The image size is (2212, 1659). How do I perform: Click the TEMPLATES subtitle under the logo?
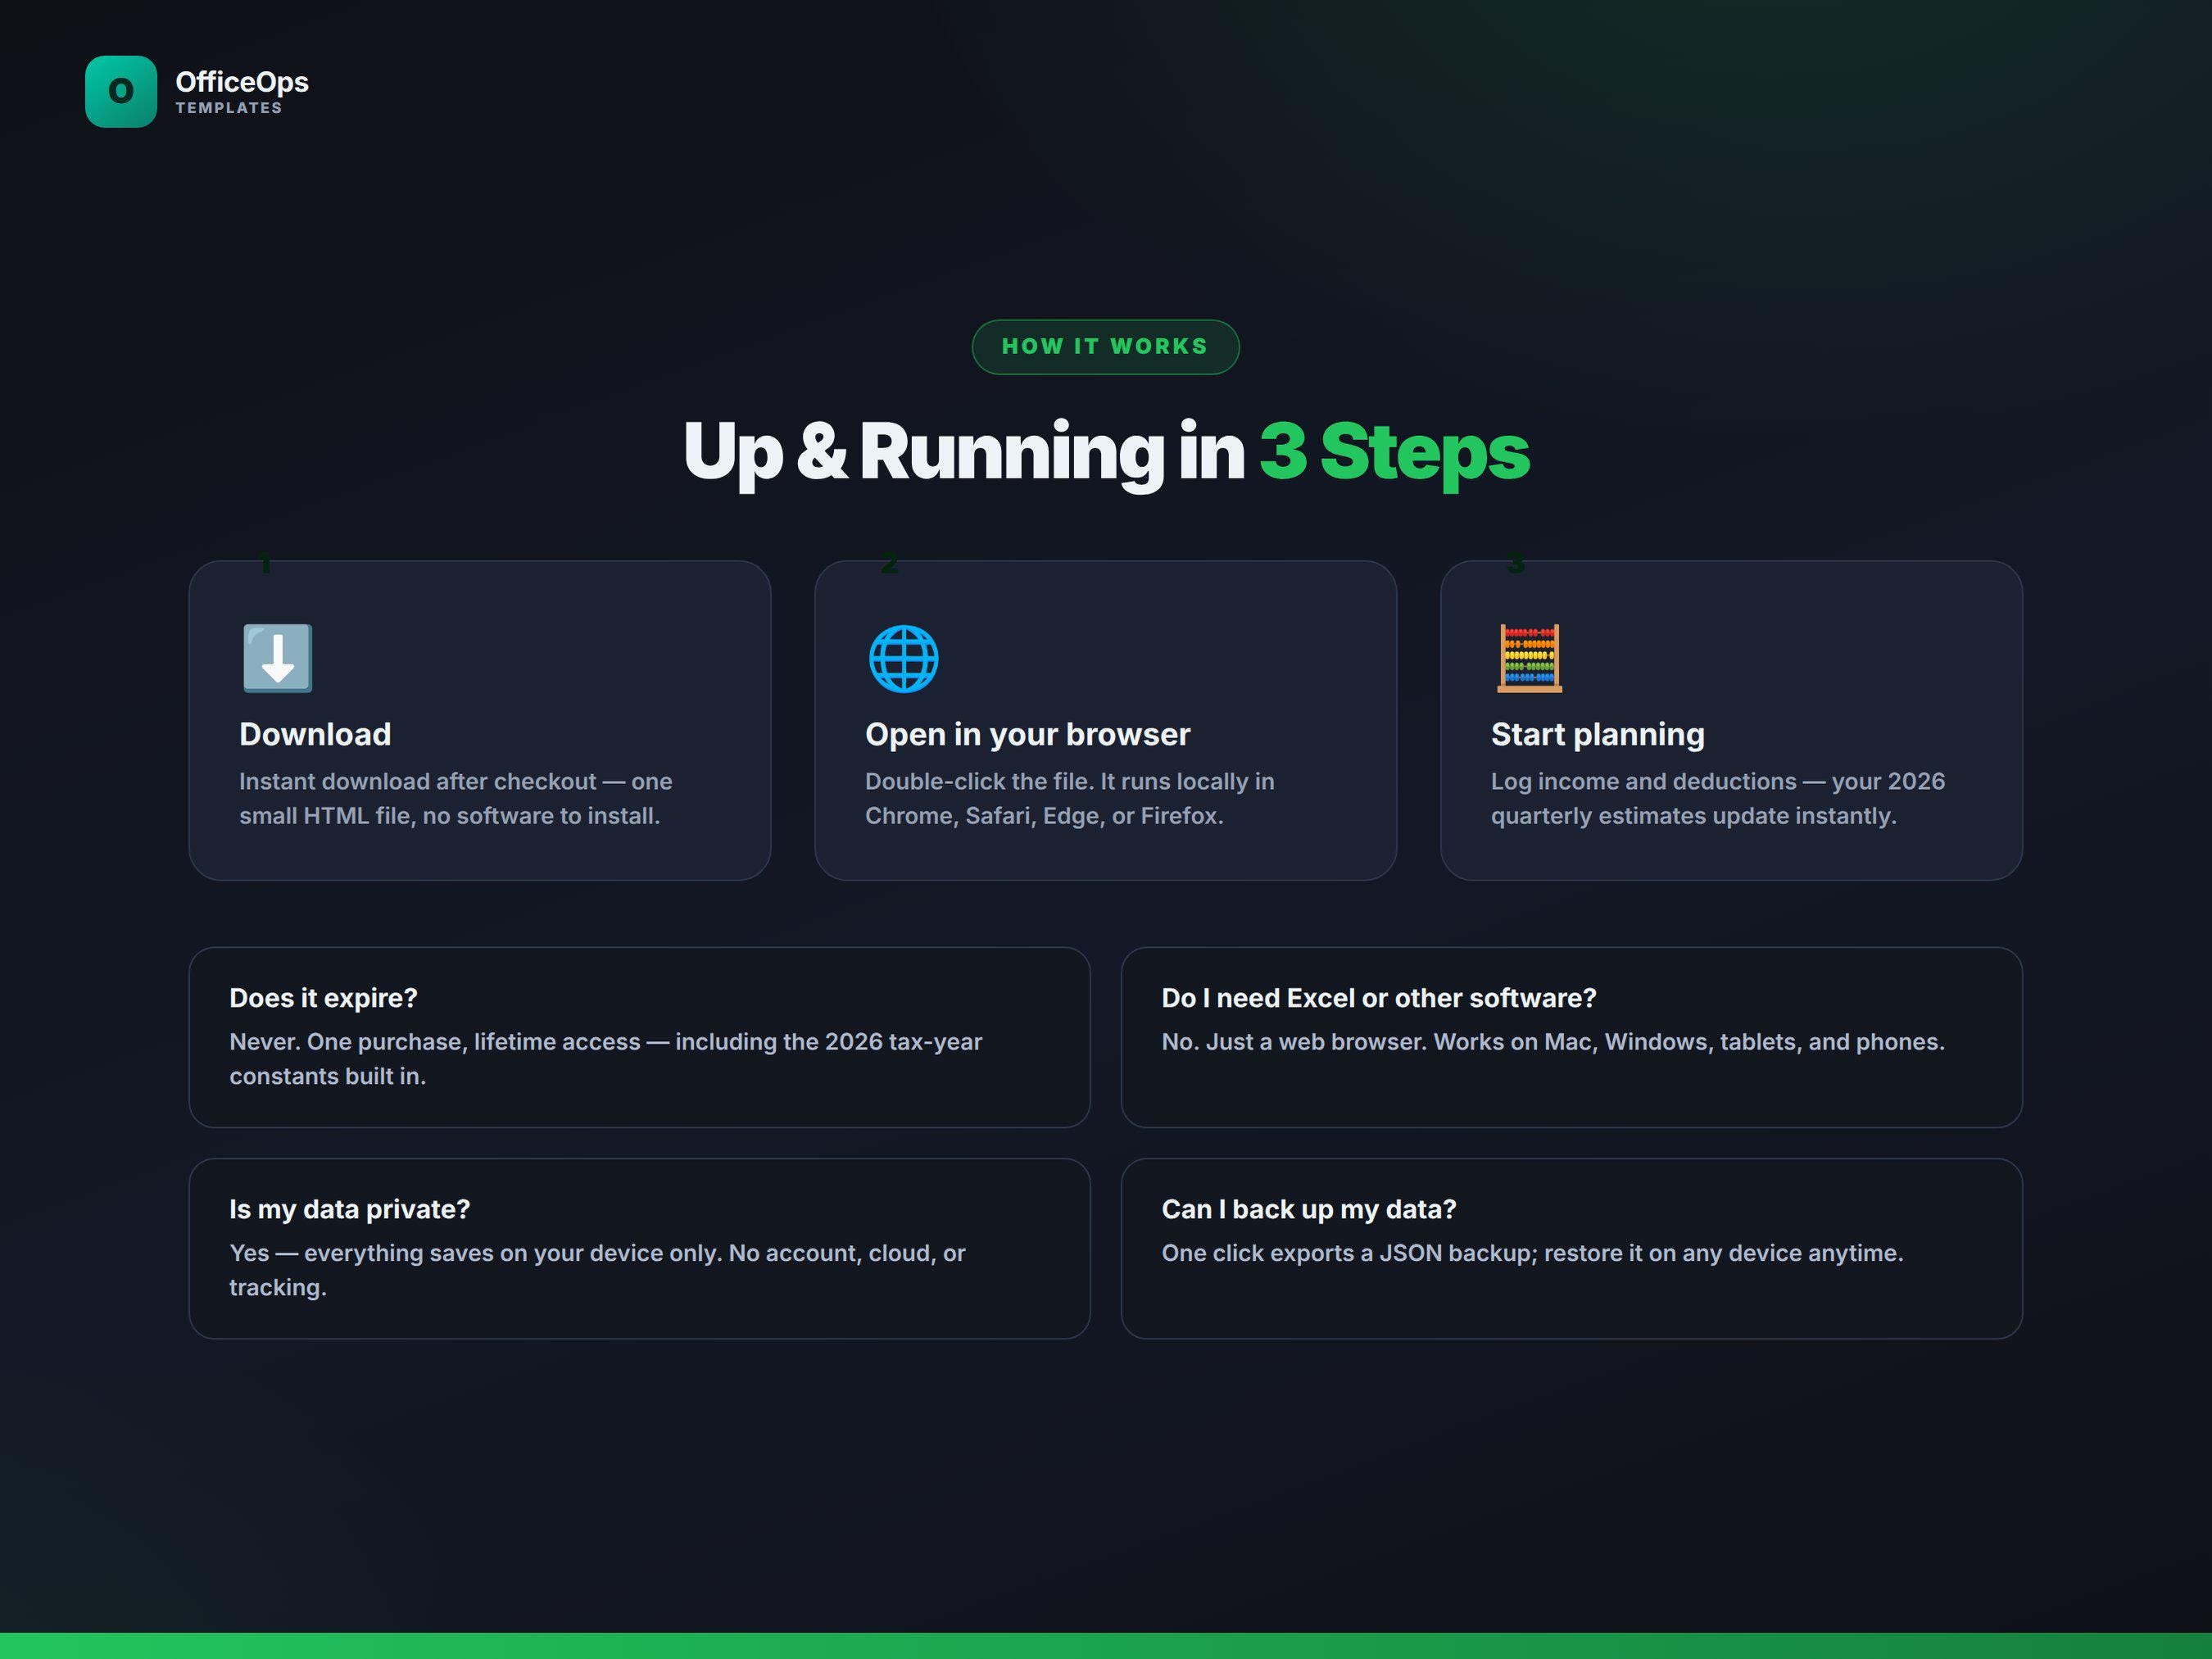(229, 108)
